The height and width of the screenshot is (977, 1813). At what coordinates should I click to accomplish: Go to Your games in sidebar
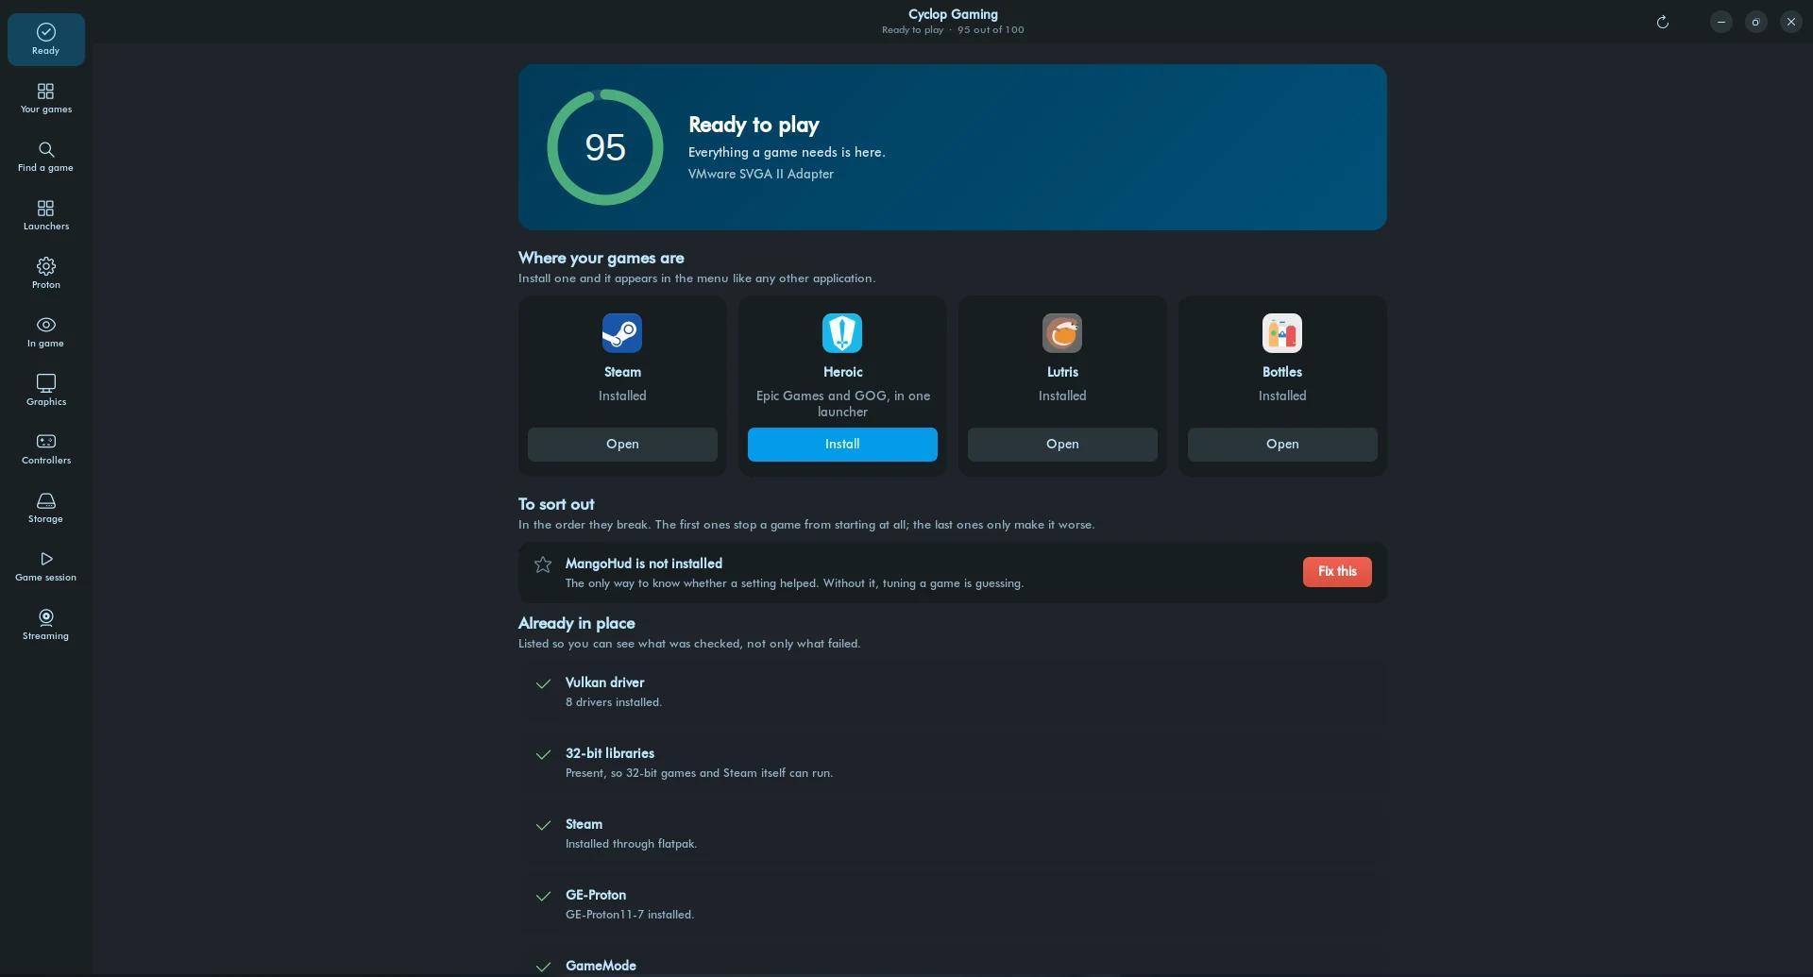tap(45, 98)
